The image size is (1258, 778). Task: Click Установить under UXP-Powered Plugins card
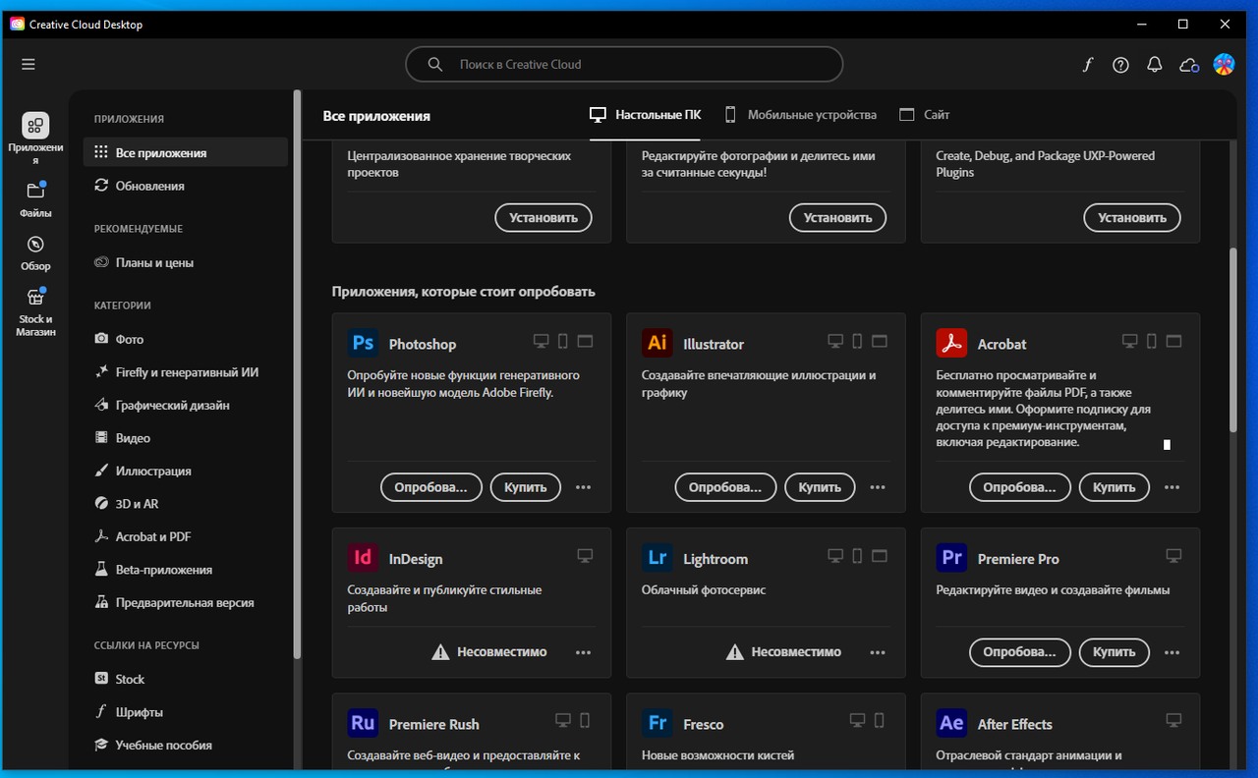pos(1132,218)
